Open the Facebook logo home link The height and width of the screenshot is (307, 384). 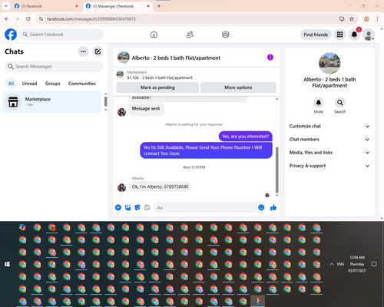[x=11, y=35]
